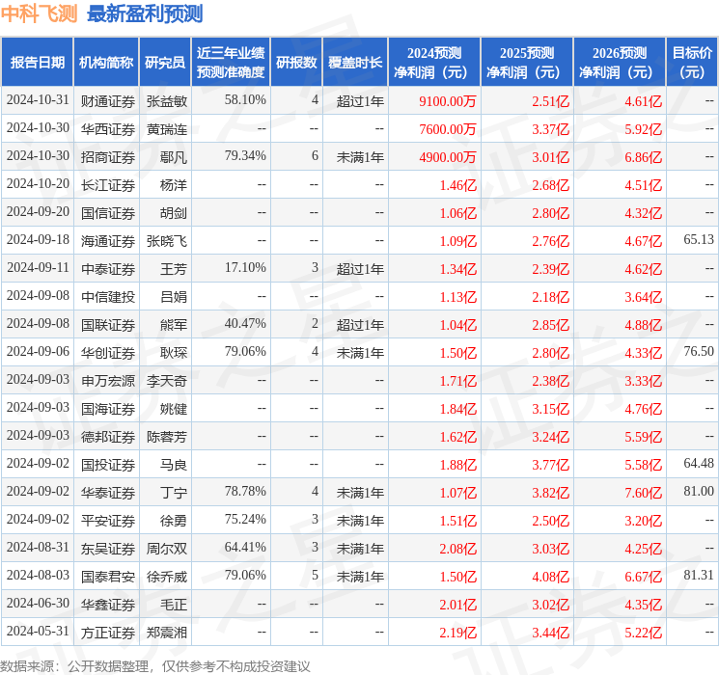Select the 东吴证券 institution cell
719x675 pixels.
tap(108, 549)
